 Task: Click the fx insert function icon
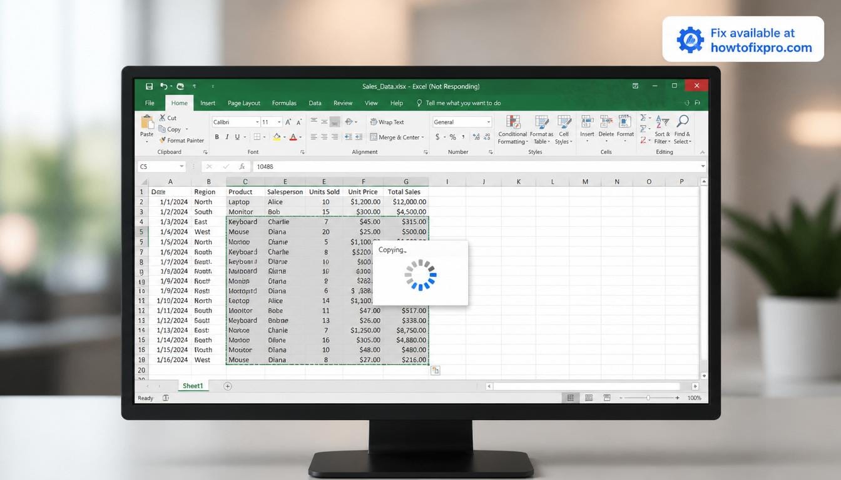tap(242, 166)
